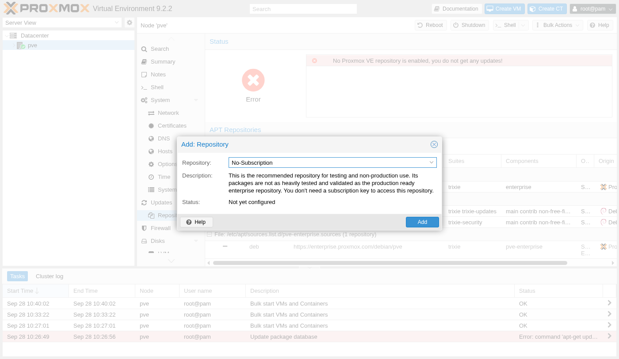
Task: Sort by Start Time column header
Action: [x=35, y=291]
